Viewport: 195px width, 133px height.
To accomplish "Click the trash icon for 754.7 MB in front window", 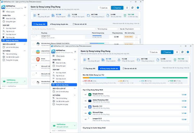I will tap(175, 60).
